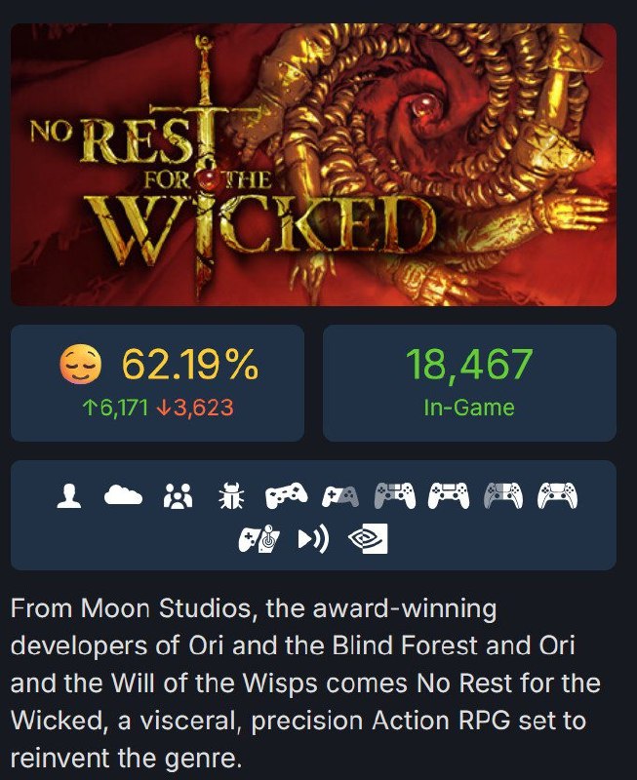Select the half-grey DualSense controller icon

(503, 495)
